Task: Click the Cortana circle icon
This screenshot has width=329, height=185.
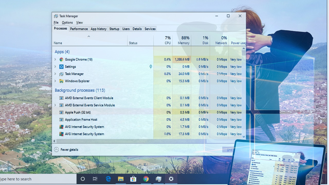Action: click(83, 179)
